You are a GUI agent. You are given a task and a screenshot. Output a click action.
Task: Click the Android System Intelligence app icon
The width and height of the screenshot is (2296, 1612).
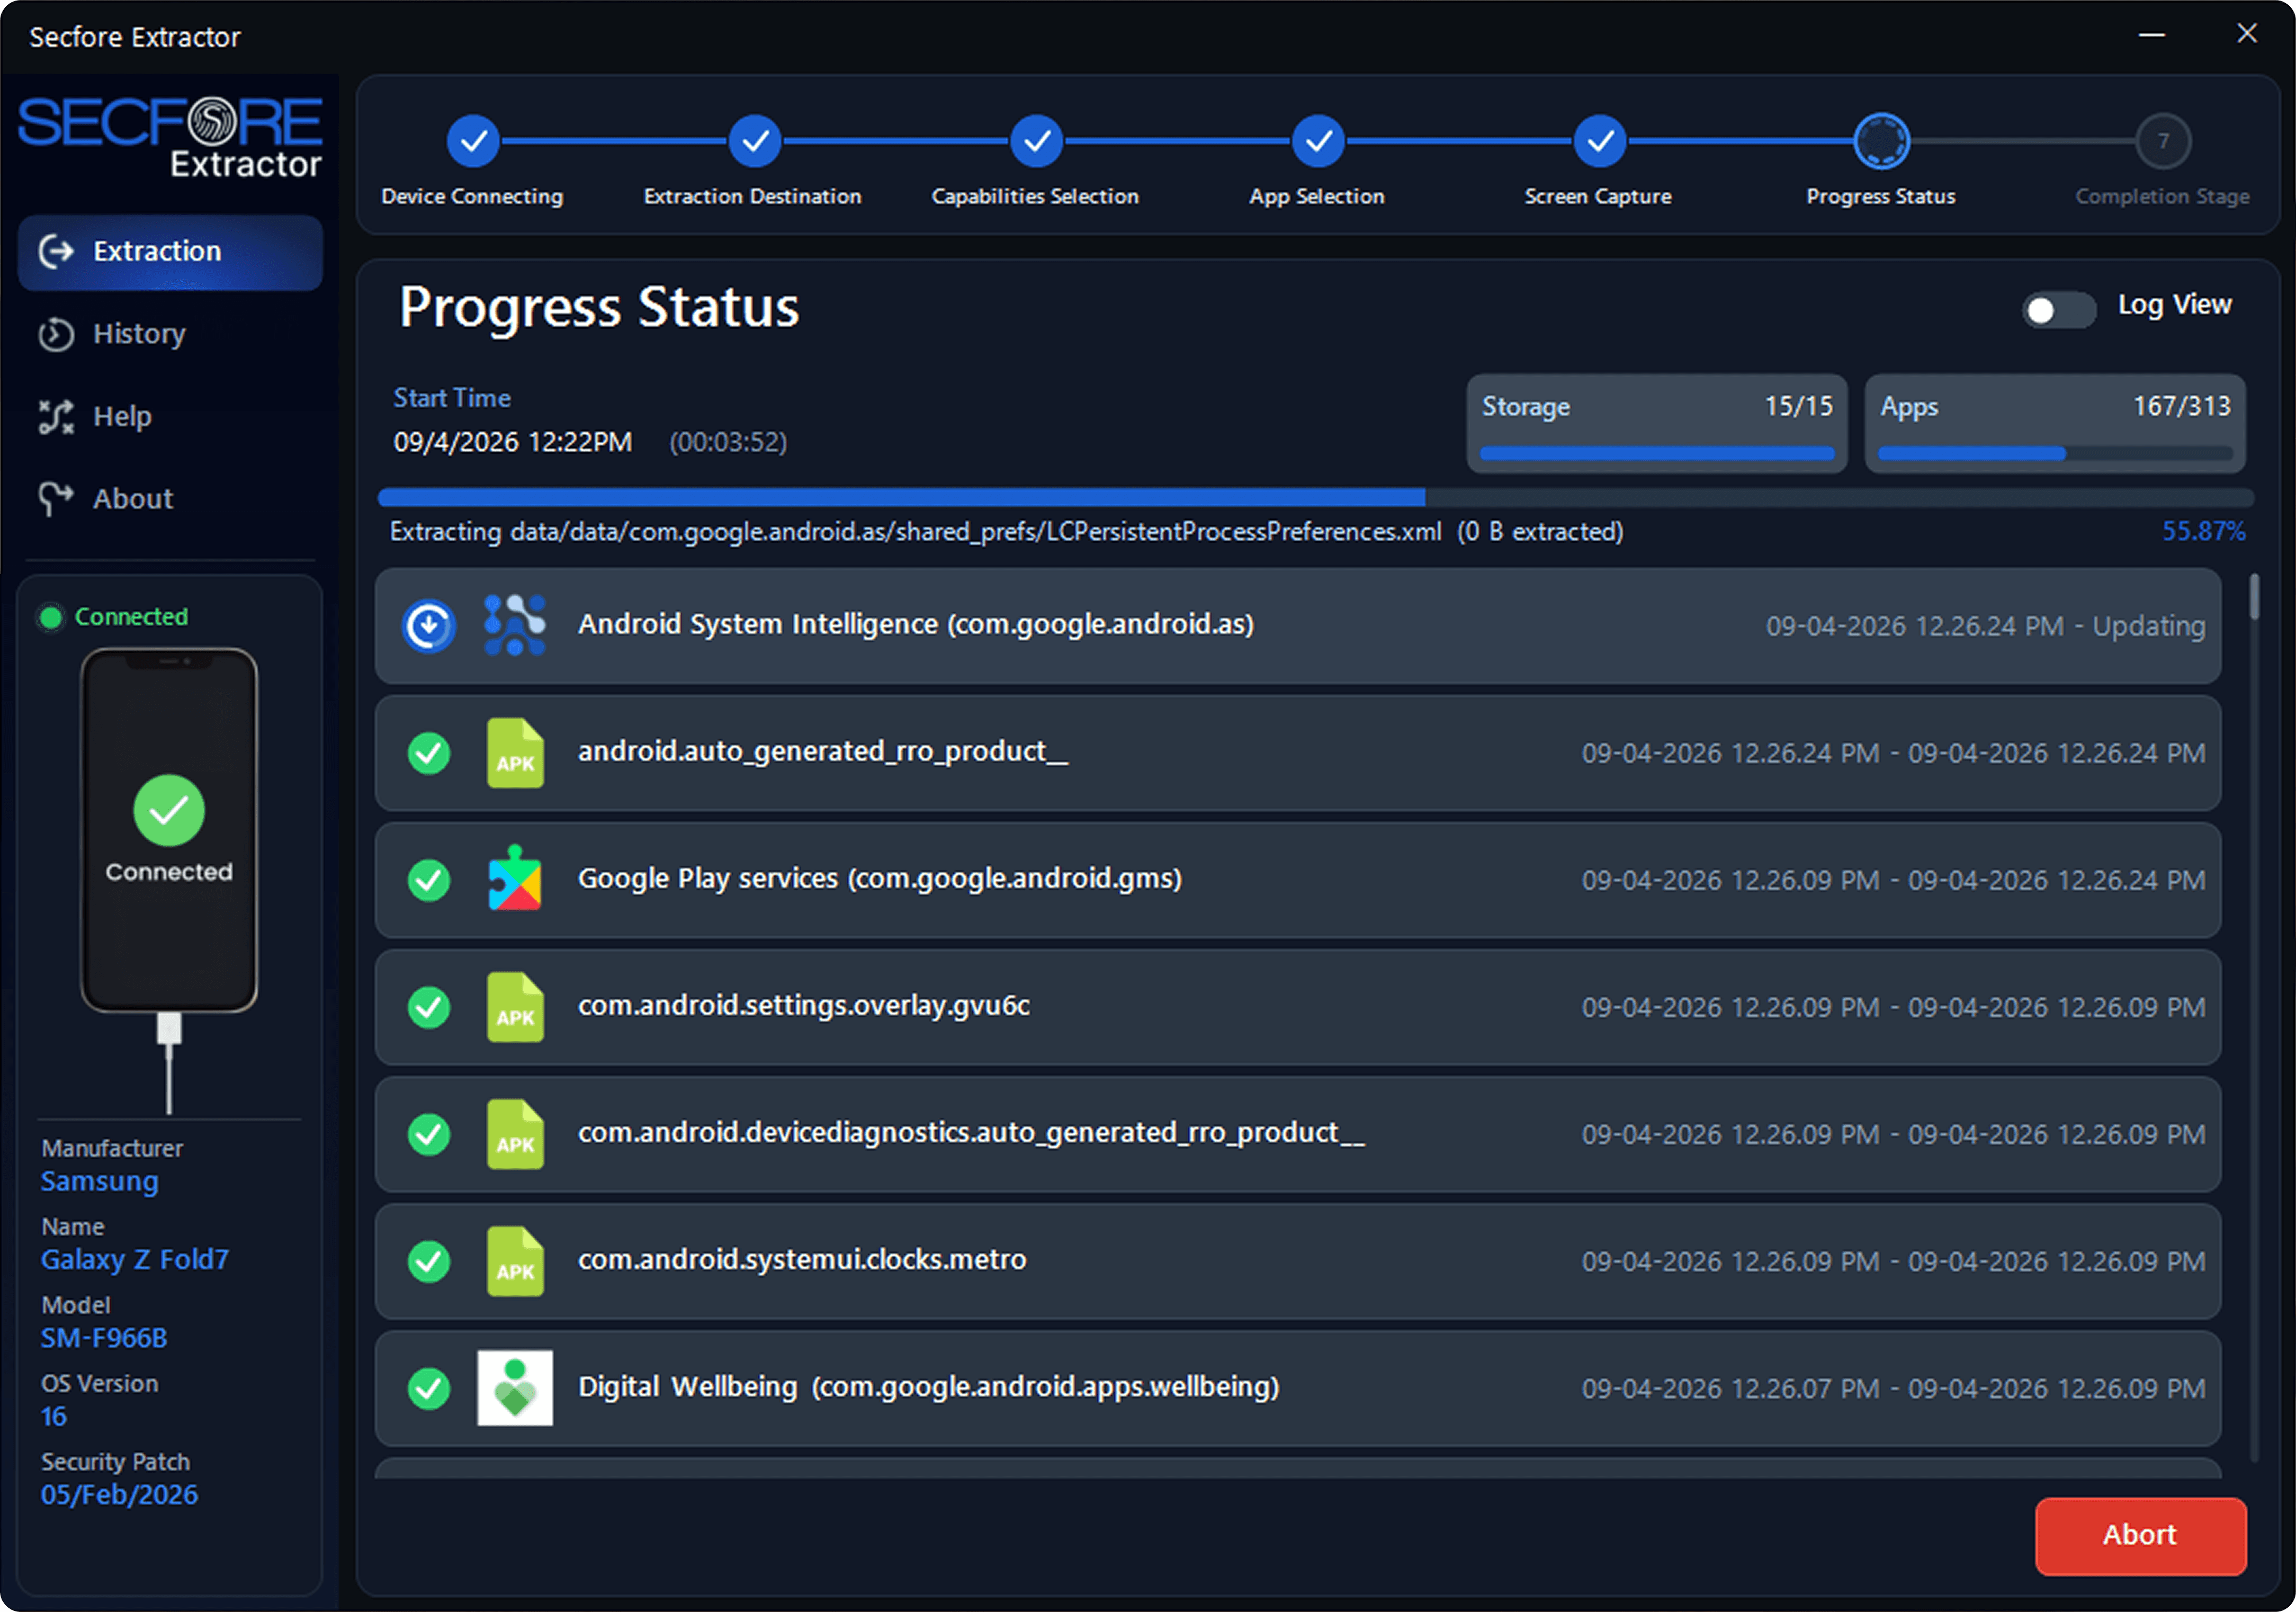[x=515, y=625]
